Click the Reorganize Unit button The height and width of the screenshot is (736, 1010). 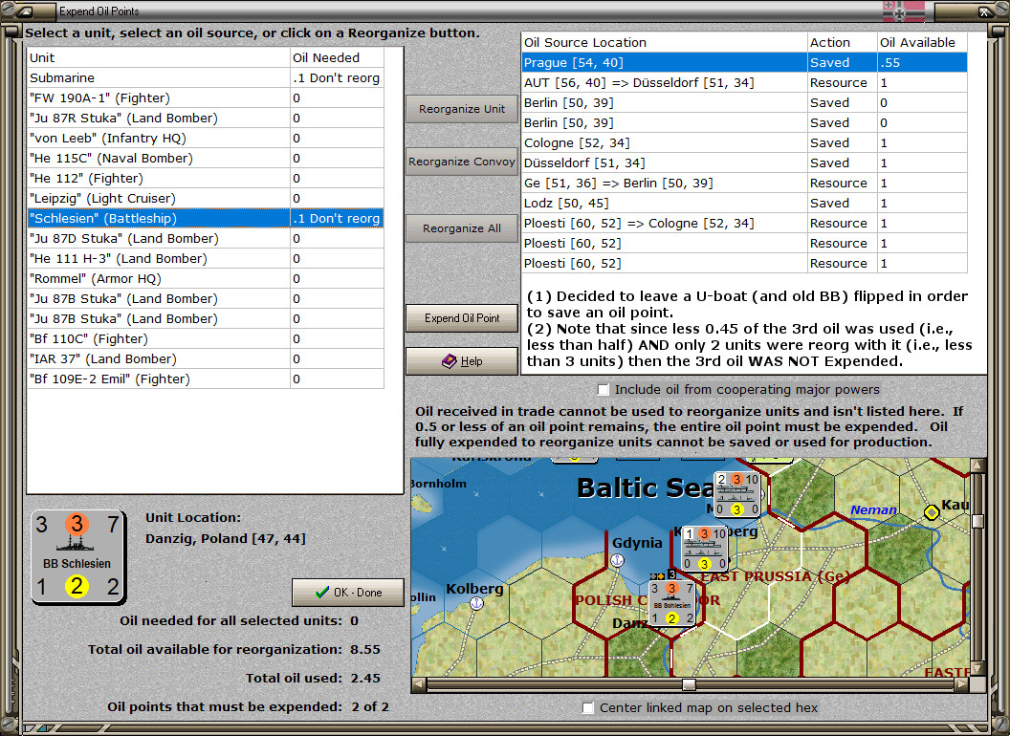tap(462, 109)
